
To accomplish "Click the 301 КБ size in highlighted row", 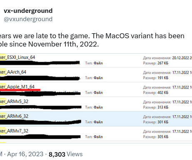I will click(163, 122).
